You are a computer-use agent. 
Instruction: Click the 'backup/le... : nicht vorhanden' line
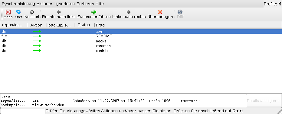click(x=32, y=105)
